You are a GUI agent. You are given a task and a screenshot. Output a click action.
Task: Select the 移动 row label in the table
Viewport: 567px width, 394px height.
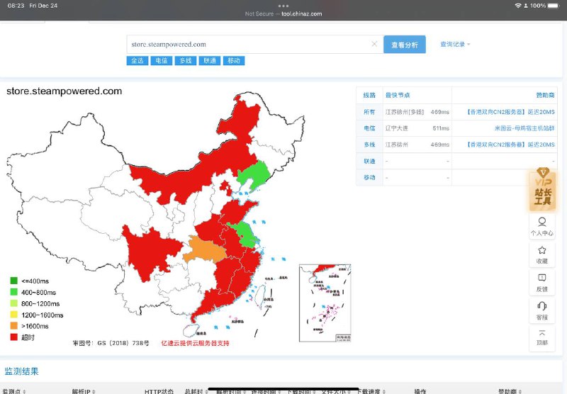coord(369,177)
